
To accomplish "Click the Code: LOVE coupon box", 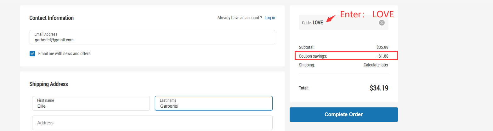I will (343, 23).
